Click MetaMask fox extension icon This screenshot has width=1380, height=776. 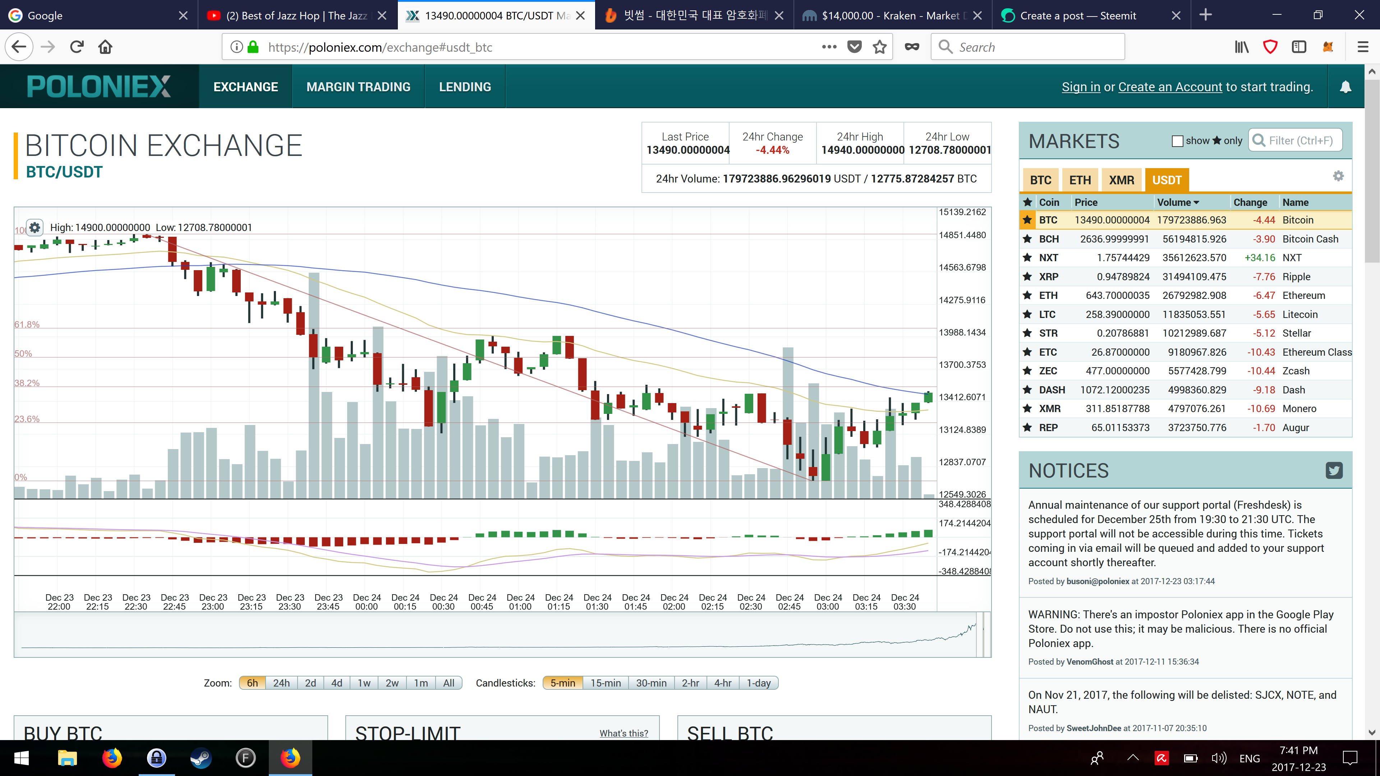1328,47
